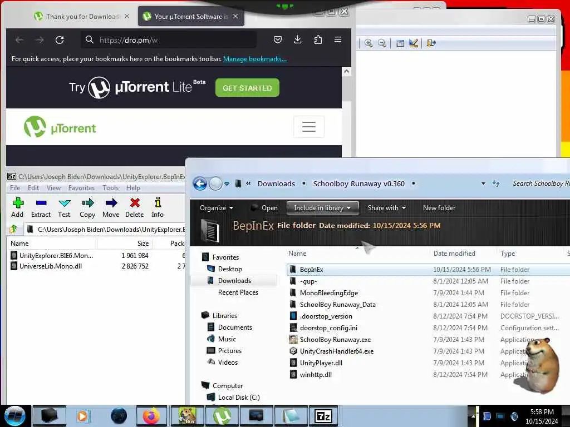Open the Firefox hamburger application menu
The image size is (570, 427).
pos(338,39)
